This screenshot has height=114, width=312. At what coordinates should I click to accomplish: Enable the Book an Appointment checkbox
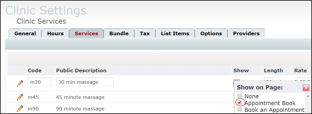(x=240, y=109)
